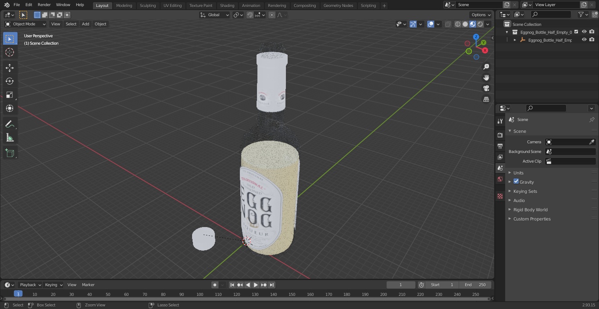Toggle snapping magnet icon
The image size is (599, 309).
pos(250,15)
